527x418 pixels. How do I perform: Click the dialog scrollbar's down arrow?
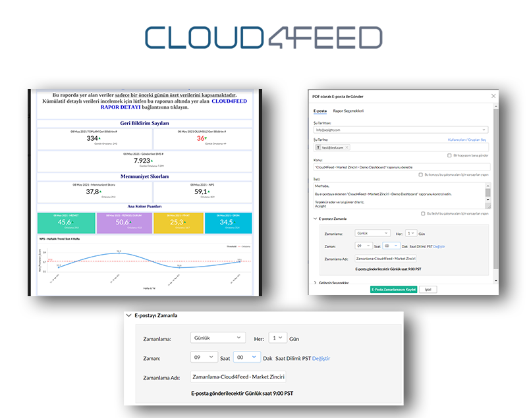coord(496,280)
